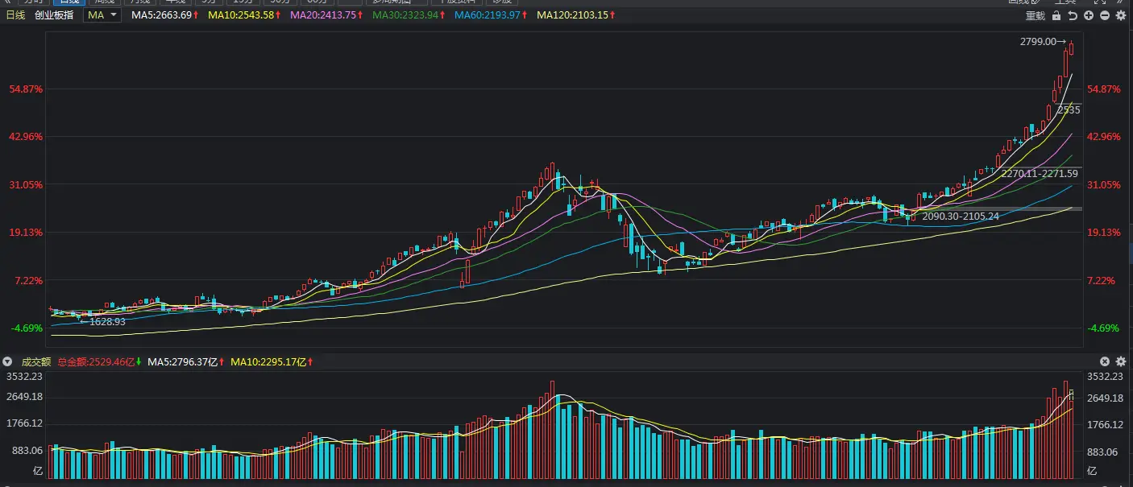Zoom in the chart with plus icon

point(1089,15)
